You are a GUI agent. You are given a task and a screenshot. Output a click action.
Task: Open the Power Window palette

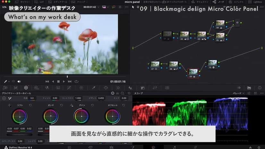[x=106, y=88]
